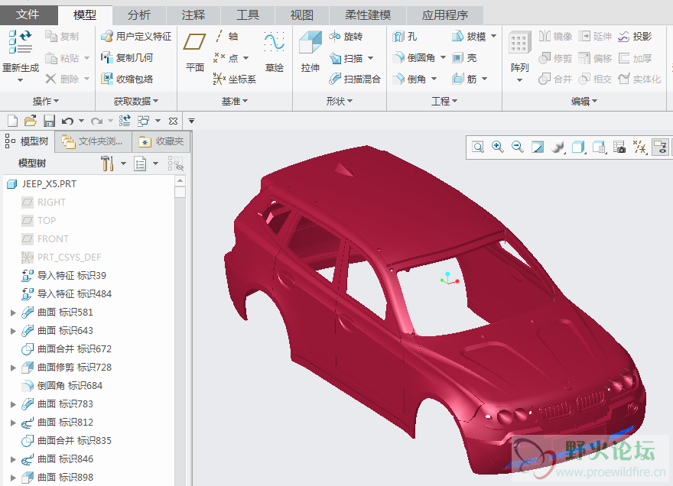Click the Zoom Out magnifier icon
This screenshot has height=486, width=673.
(518, 147)
